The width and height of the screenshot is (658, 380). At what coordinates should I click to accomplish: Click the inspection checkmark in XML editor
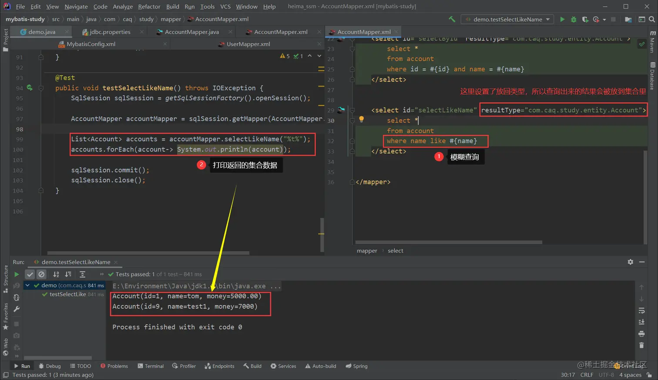tap(642, 44)
